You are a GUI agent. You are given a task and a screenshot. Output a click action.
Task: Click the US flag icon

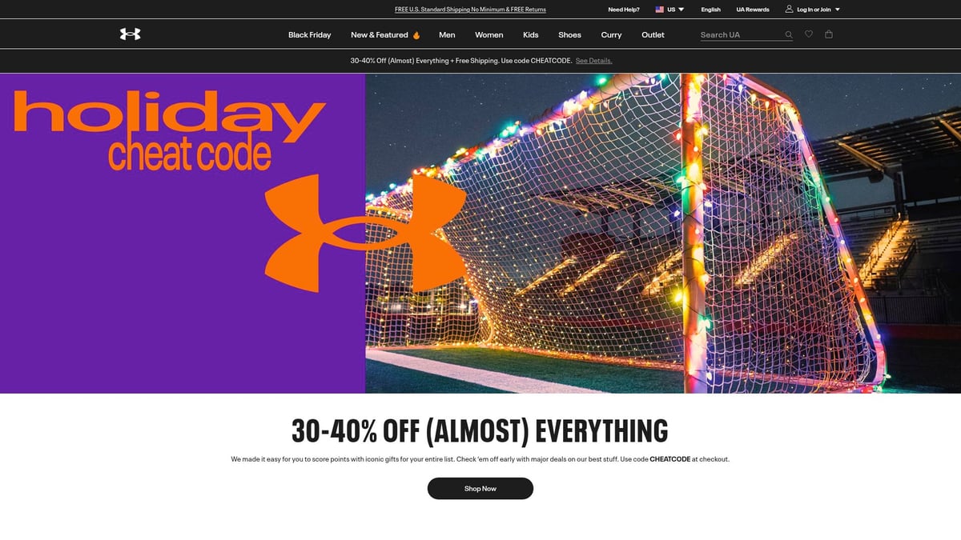tap(660, 10)
